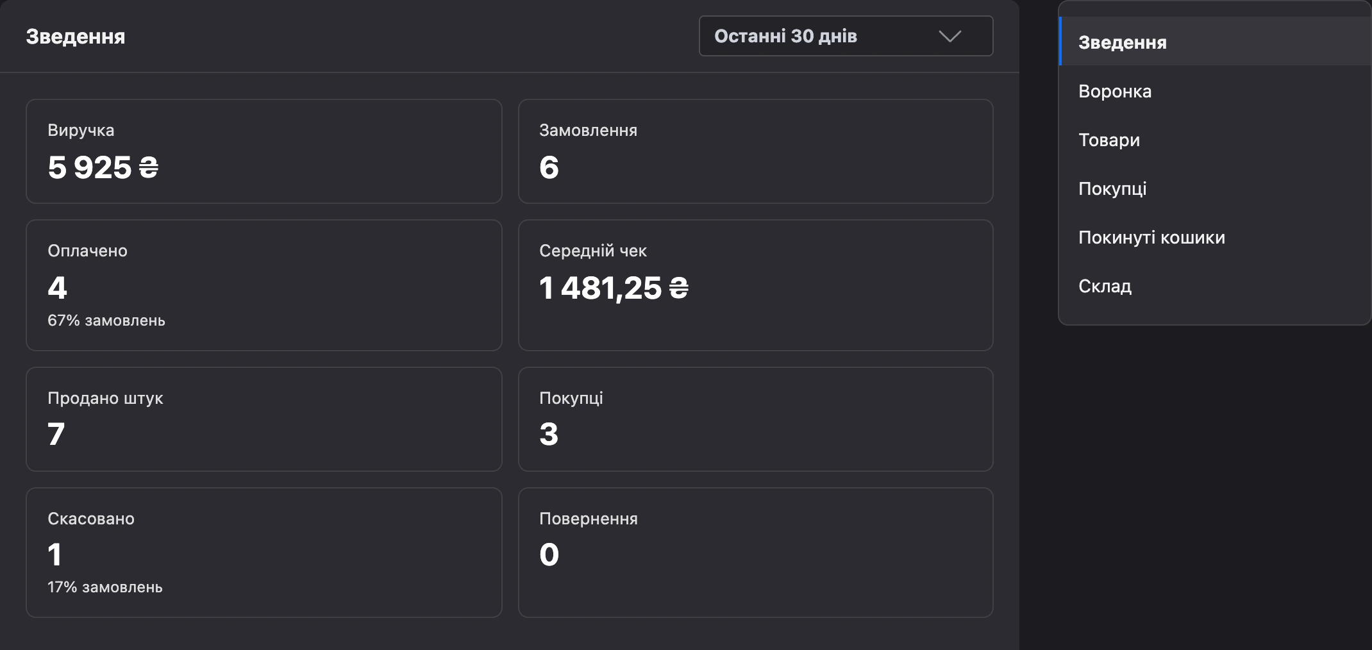Click the Продано штук value 7
Screen dimensions: 1372x650
click(x=56, y=434)
